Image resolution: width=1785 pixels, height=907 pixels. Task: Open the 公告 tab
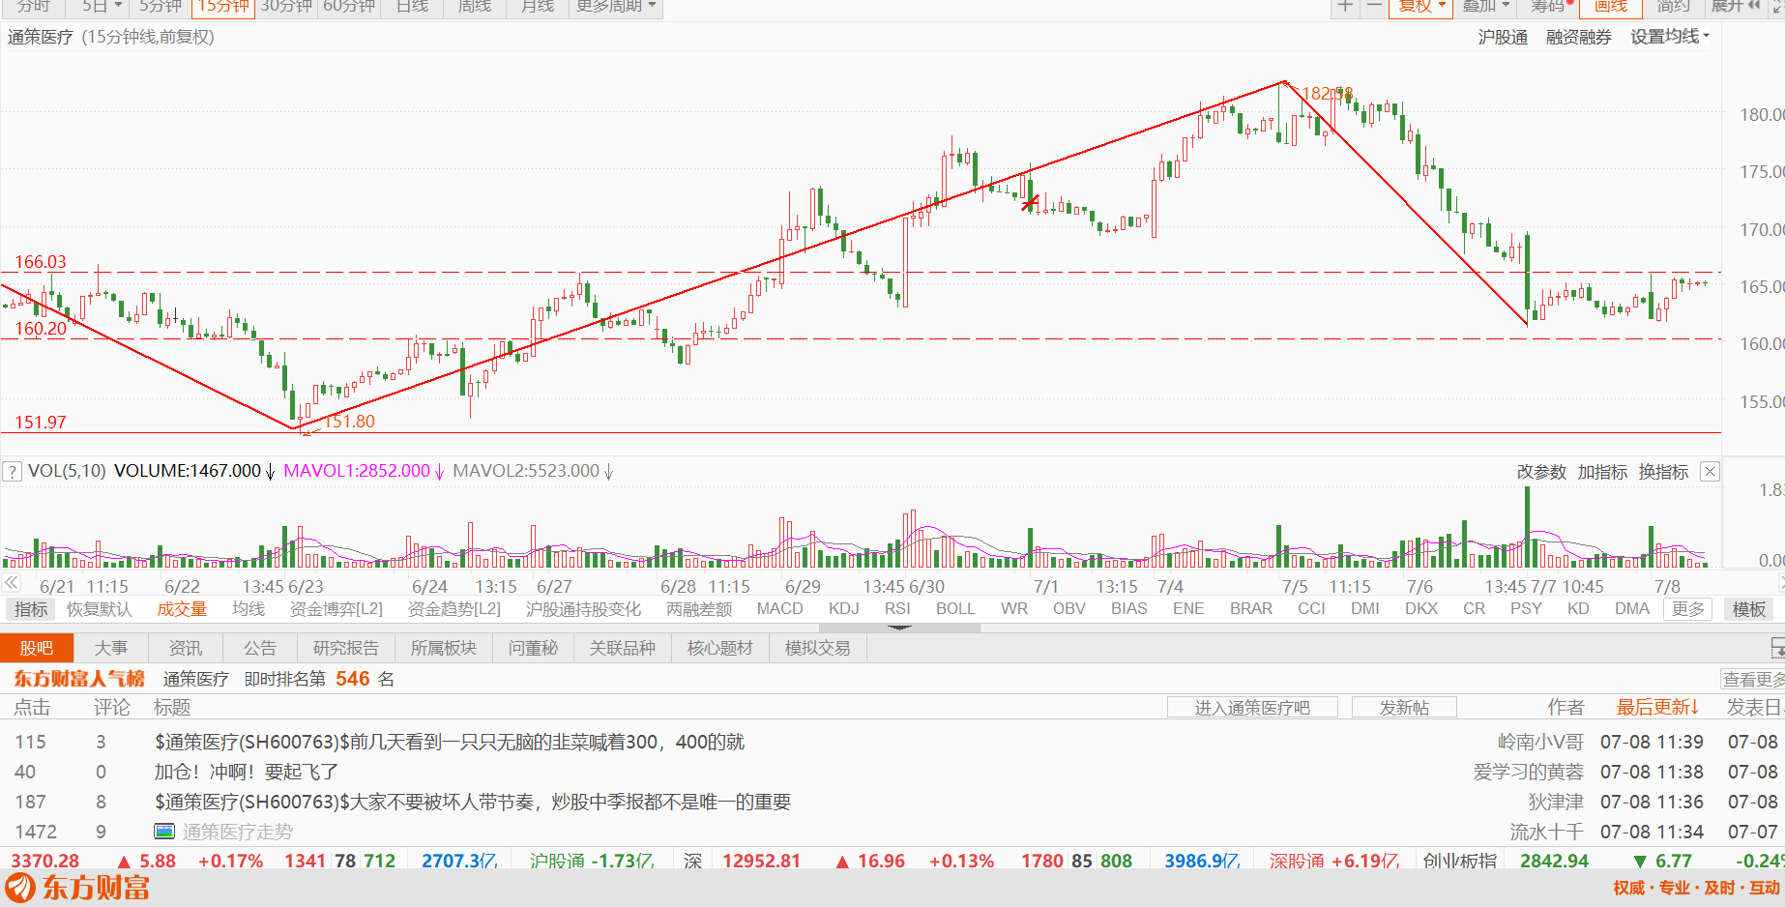tap(260, 649)
